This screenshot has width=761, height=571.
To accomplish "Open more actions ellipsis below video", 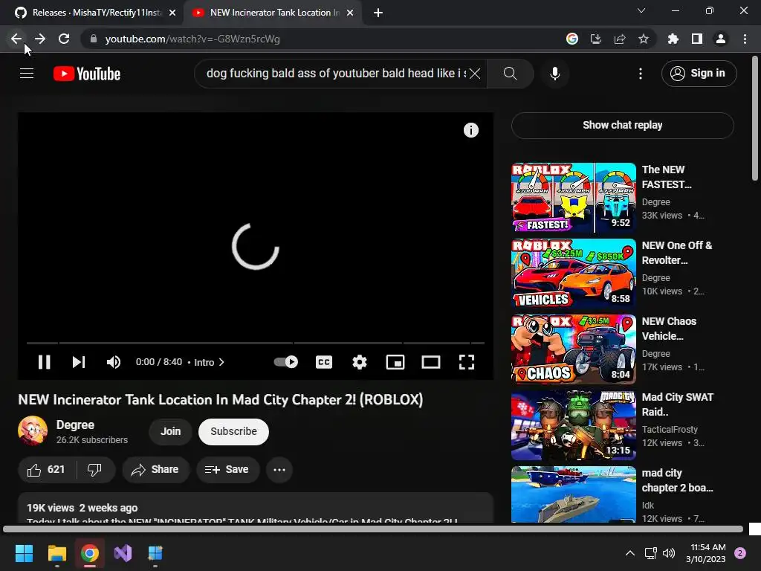I will 279,470.
